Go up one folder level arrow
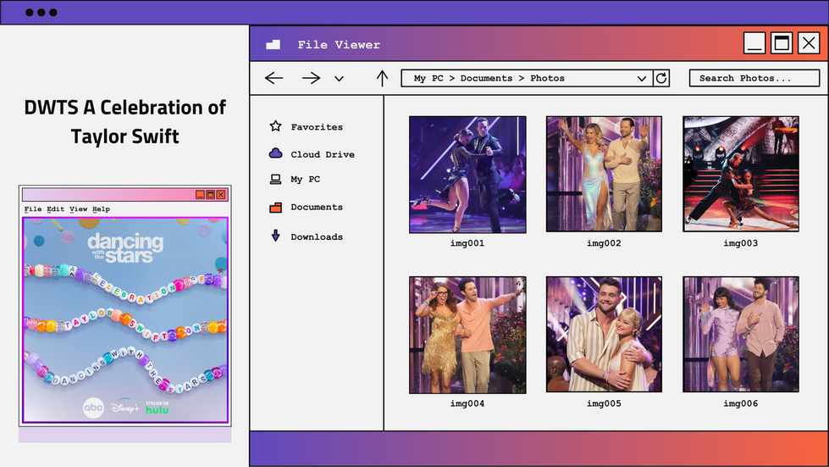The image size is (829, 467). tap(382, 78)
